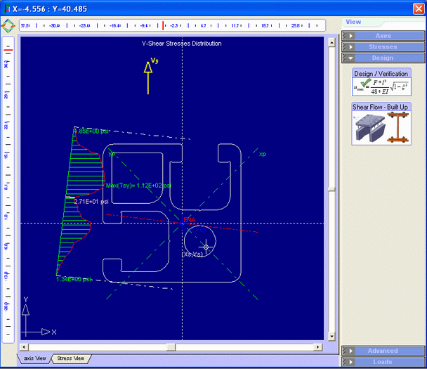Screen dimensions: 427x369
Task: Click the Y-Shear Stresses Distribution title
Action: [x=181, y=44]
